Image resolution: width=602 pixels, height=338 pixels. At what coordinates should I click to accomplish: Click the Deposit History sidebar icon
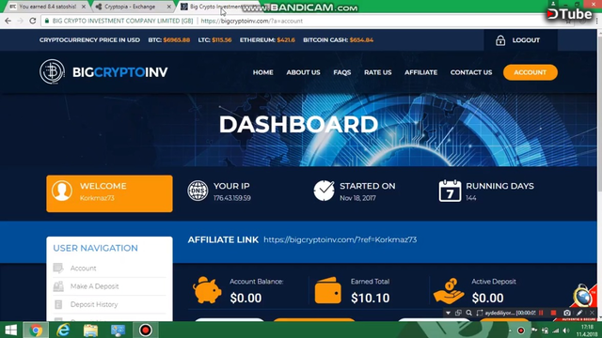pyautogui.click(x=58, y=304)
